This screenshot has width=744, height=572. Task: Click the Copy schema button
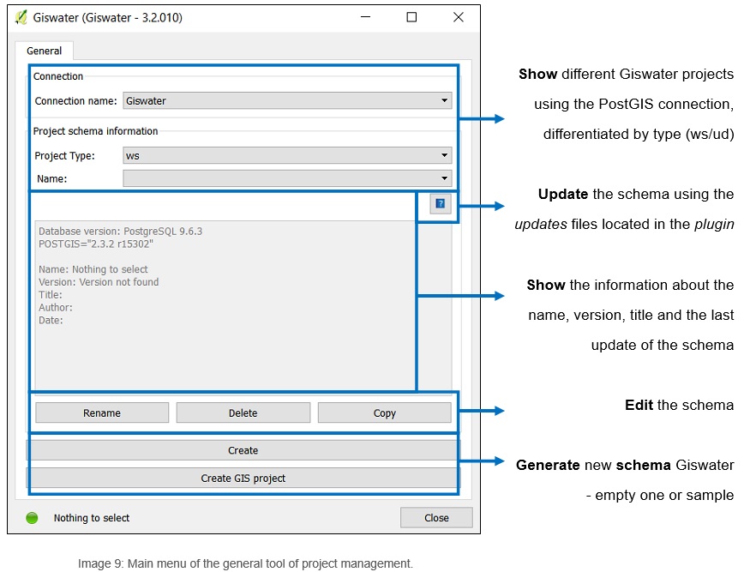pyautogui.click(x=384, y=413)
